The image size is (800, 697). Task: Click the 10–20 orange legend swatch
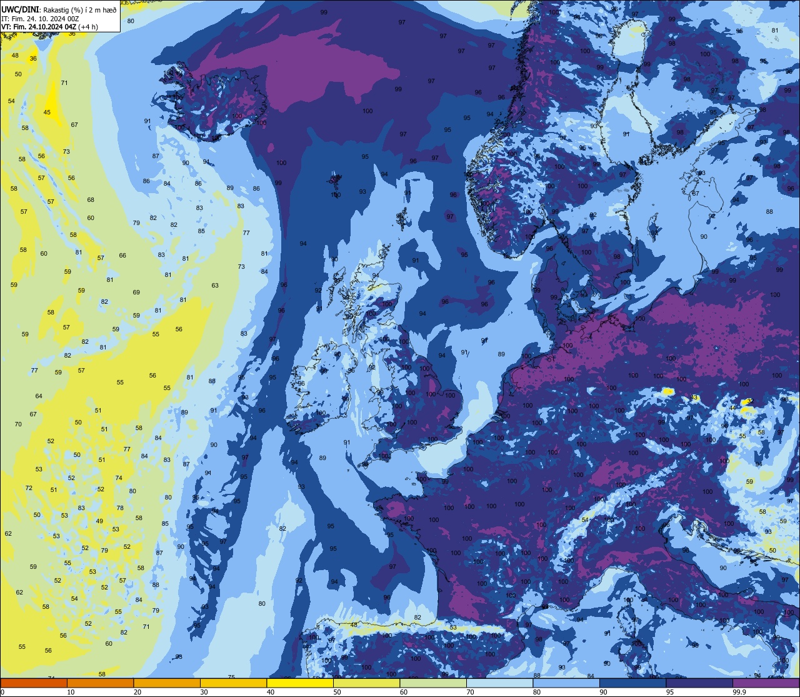(x=100, y=683)
